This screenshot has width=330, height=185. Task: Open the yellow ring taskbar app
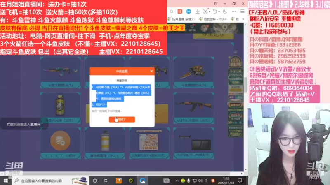pos(131,180)
